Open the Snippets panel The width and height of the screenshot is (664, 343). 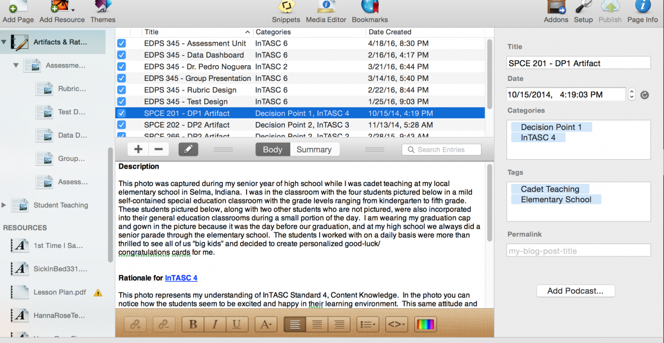[286, 8]
